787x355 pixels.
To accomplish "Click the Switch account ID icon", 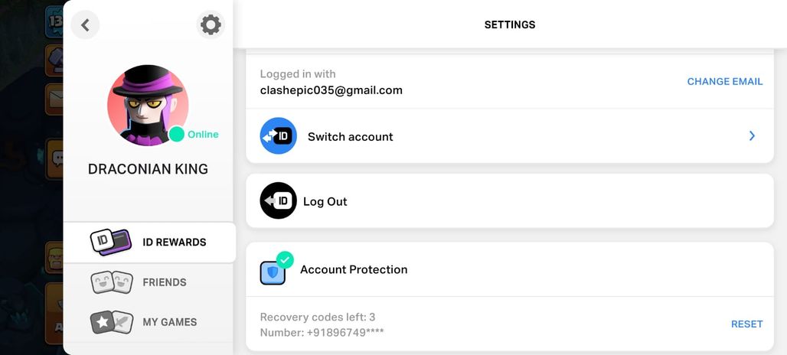I will click(279, 136).
